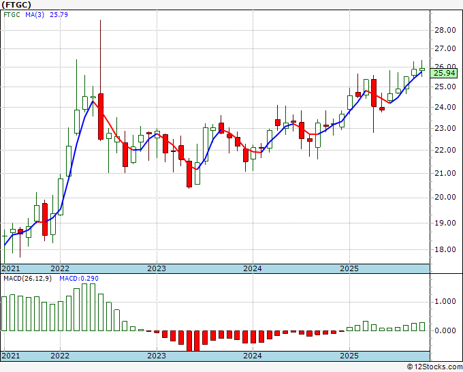Click the (FTGC) chart title
Screen dimensions: 463x372
click(x=16, y=5)
